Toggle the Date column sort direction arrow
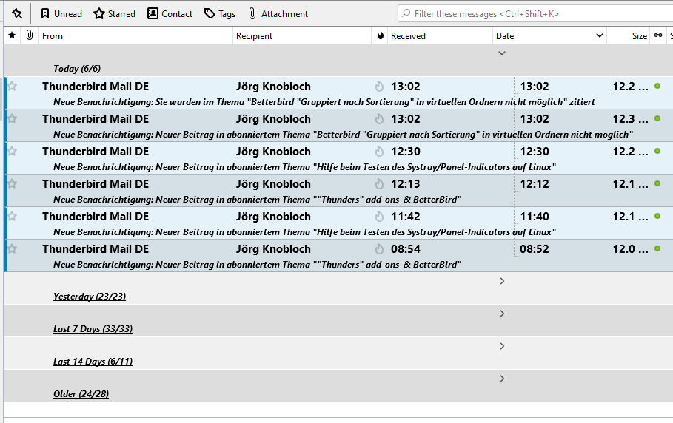 (600, 35)
